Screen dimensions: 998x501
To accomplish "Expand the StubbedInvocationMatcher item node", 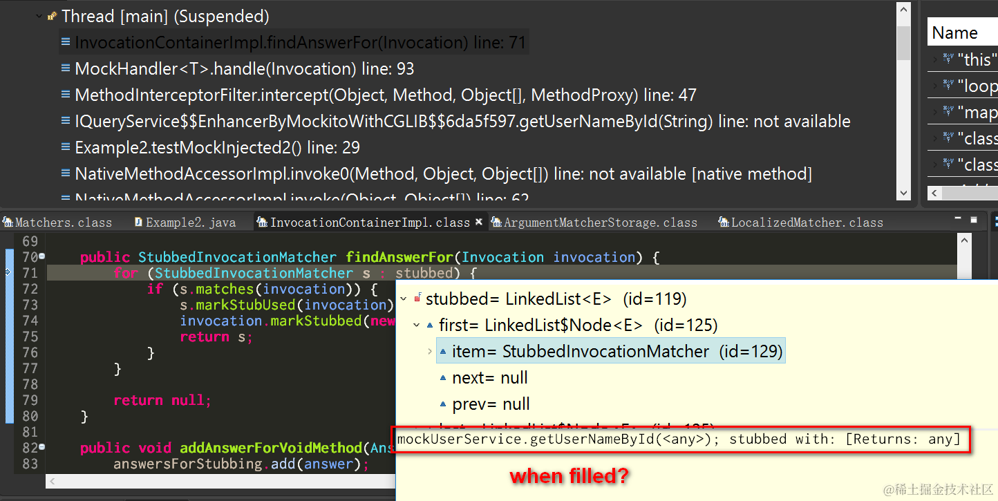I will click(430, 350).
